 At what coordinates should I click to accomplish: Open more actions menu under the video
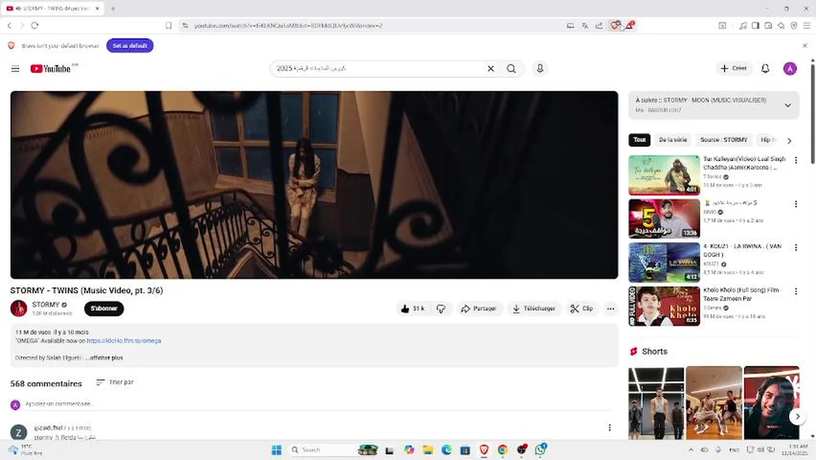610,309
